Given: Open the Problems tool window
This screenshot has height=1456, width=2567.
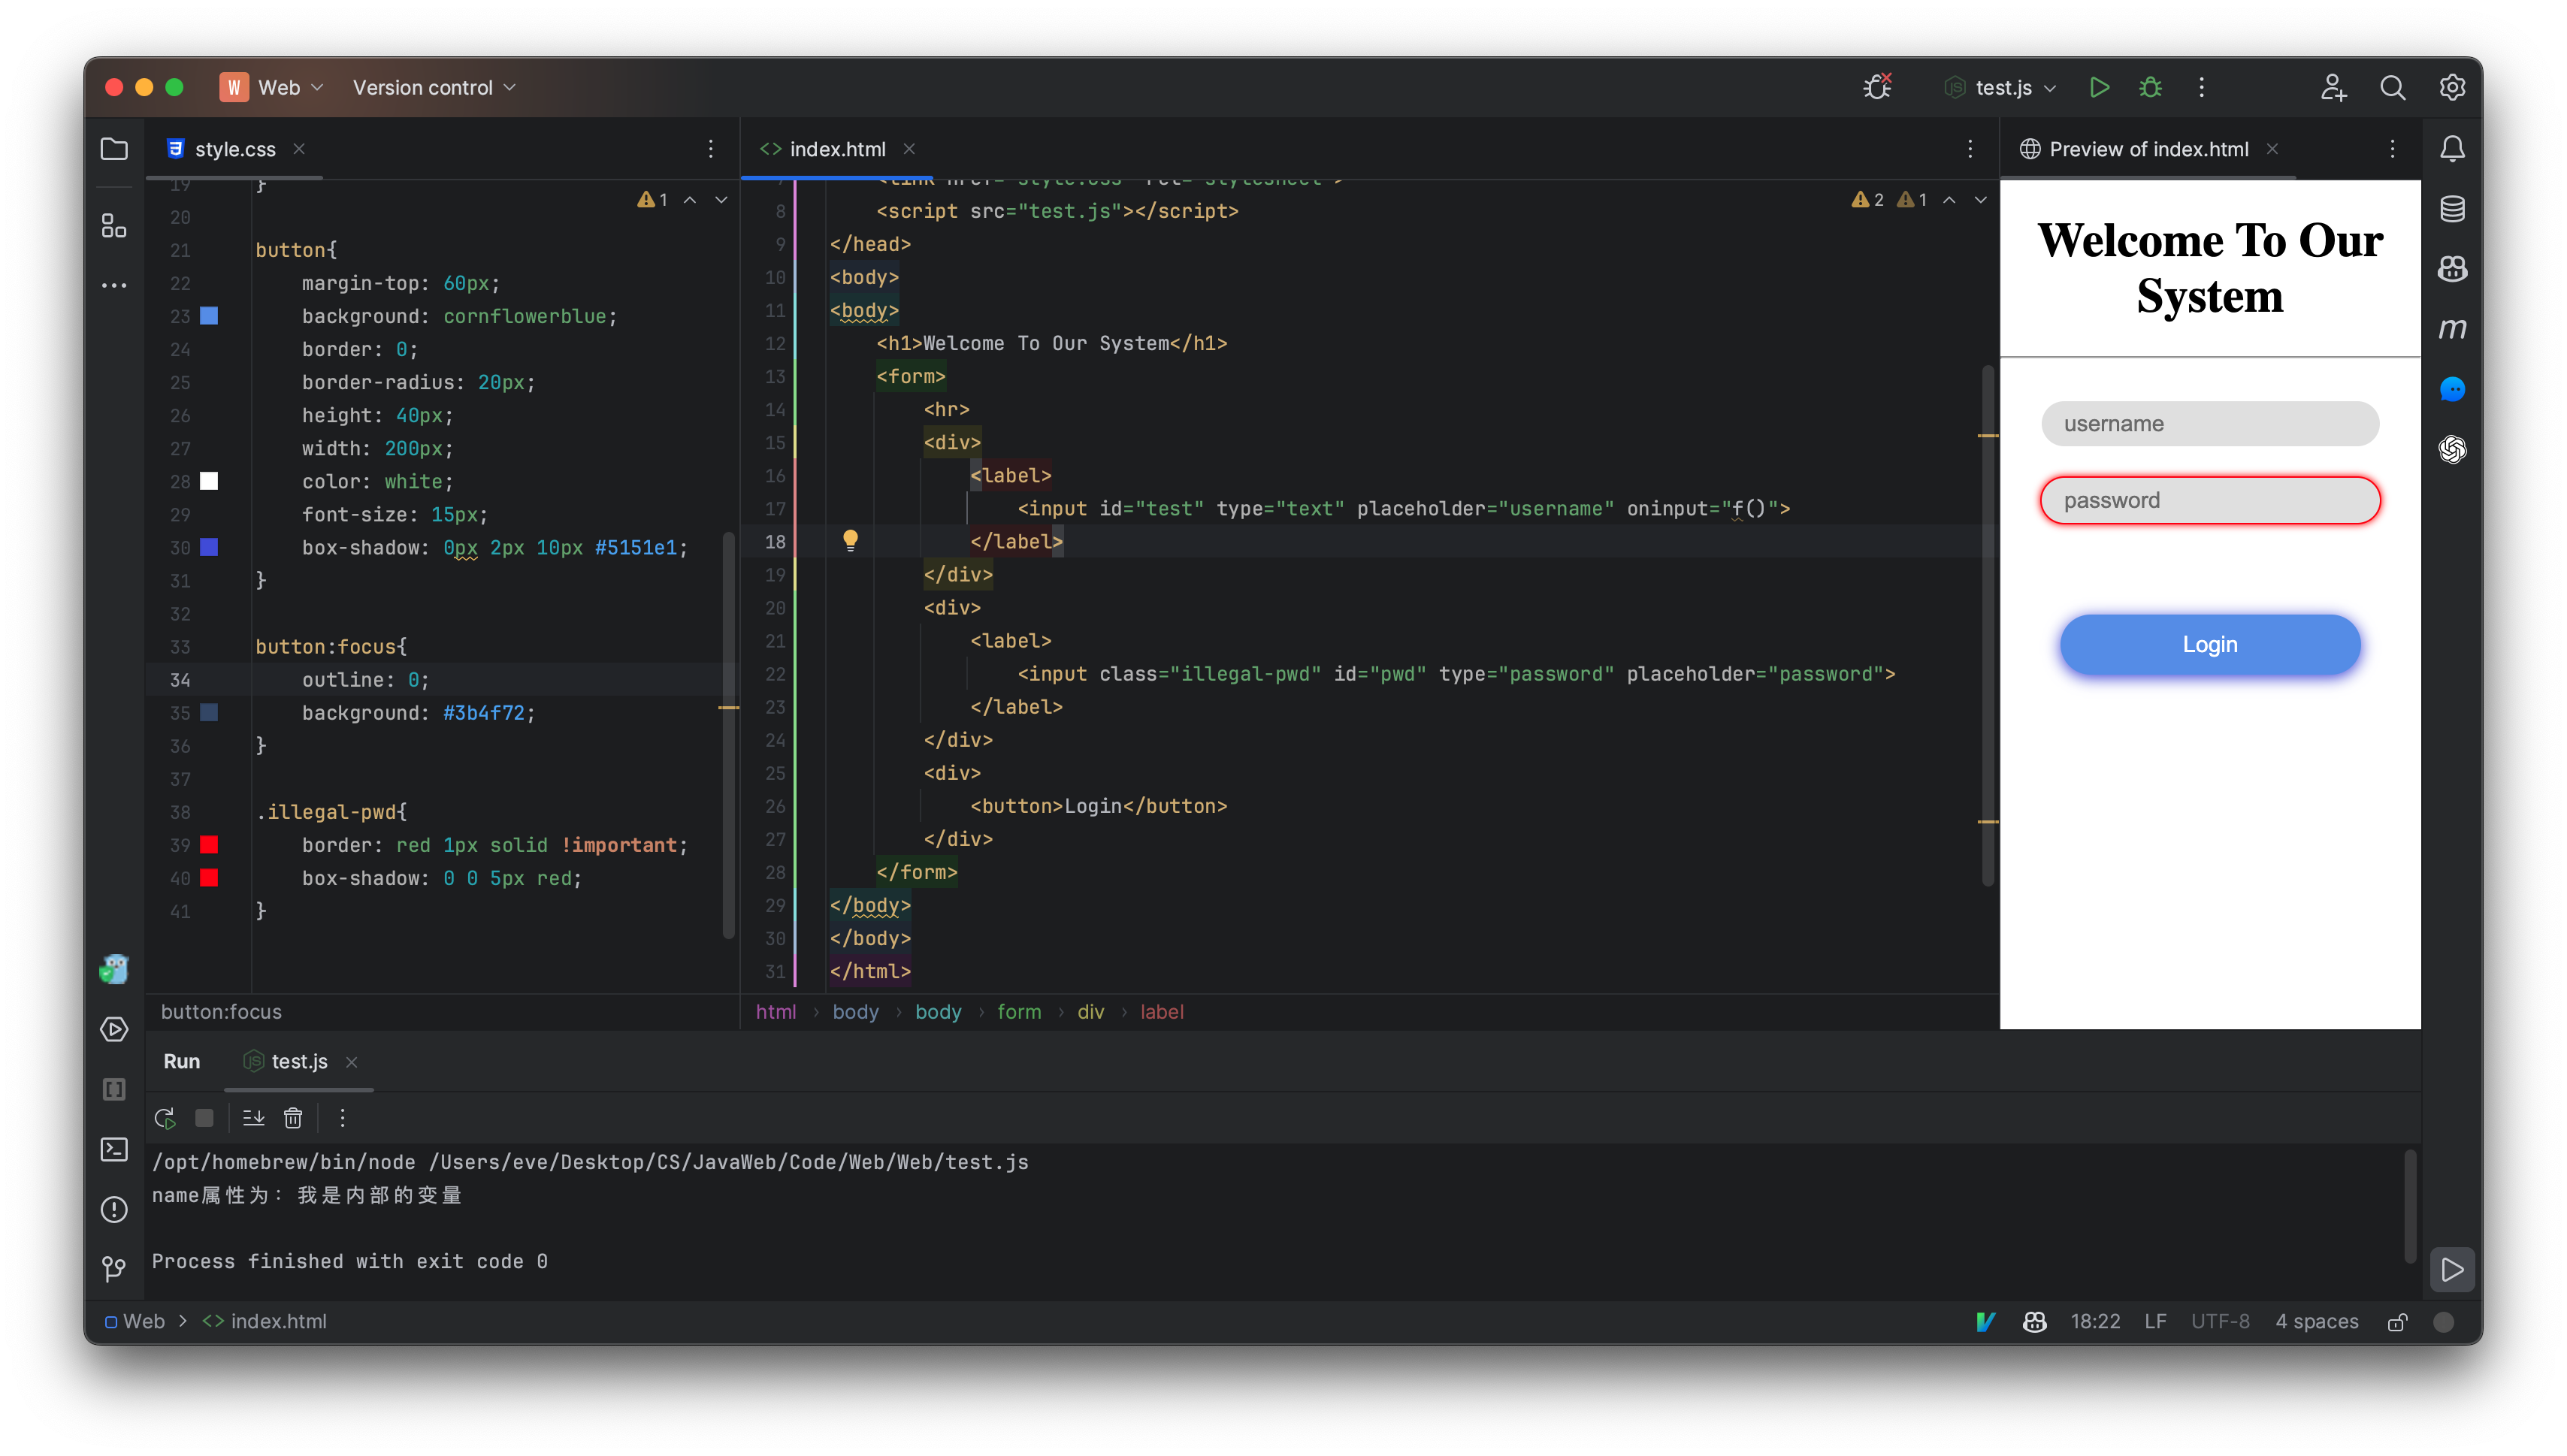Looking at the screenshot, I should pos(114,1209).
